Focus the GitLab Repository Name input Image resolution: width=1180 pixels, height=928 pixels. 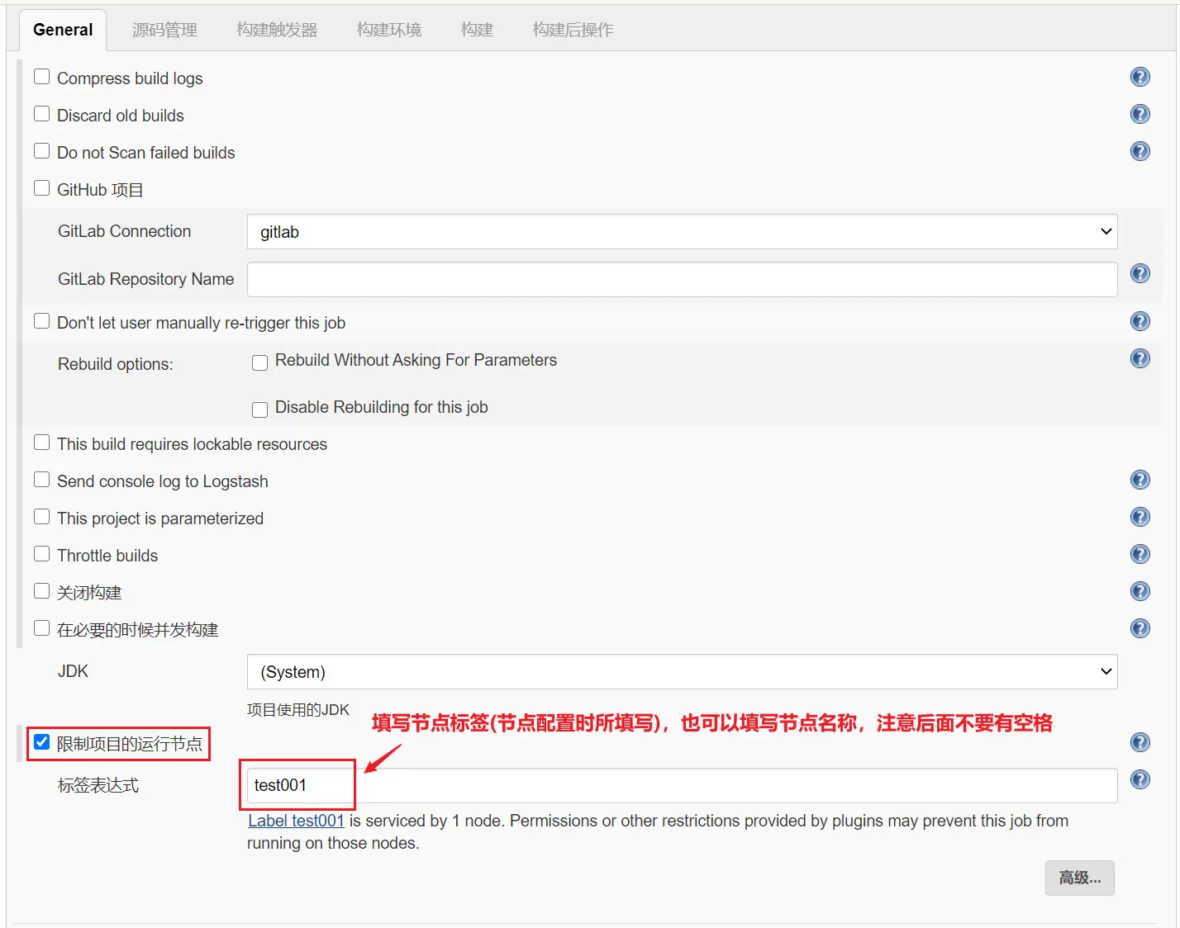(x=682, y=280)
